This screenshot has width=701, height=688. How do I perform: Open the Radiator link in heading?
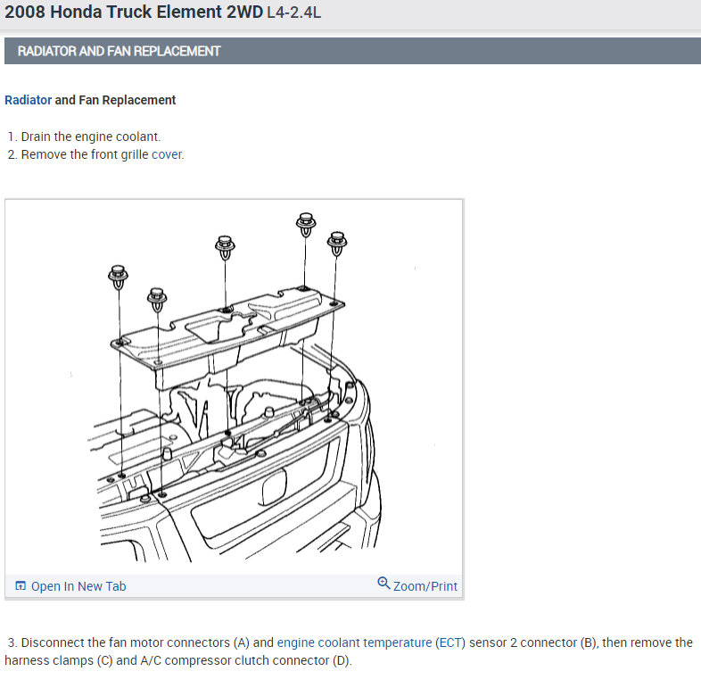coord(29,100)
